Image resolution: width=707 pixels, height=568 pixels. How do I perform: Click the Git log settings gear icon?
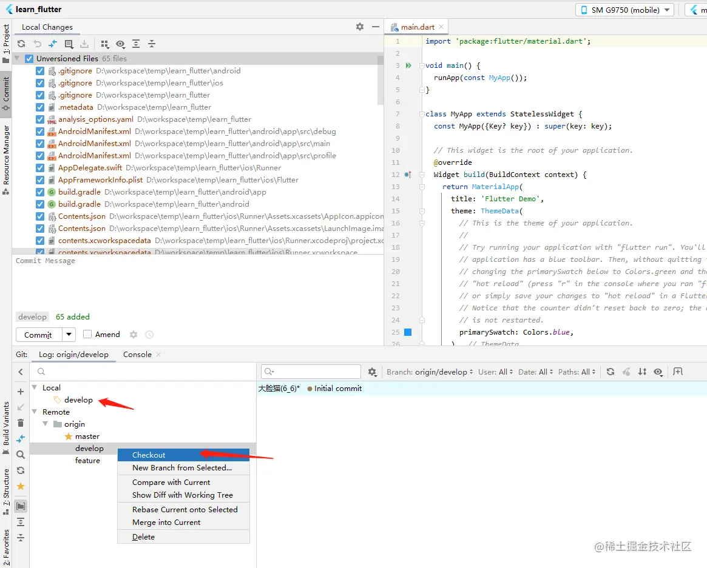[372, 372]
